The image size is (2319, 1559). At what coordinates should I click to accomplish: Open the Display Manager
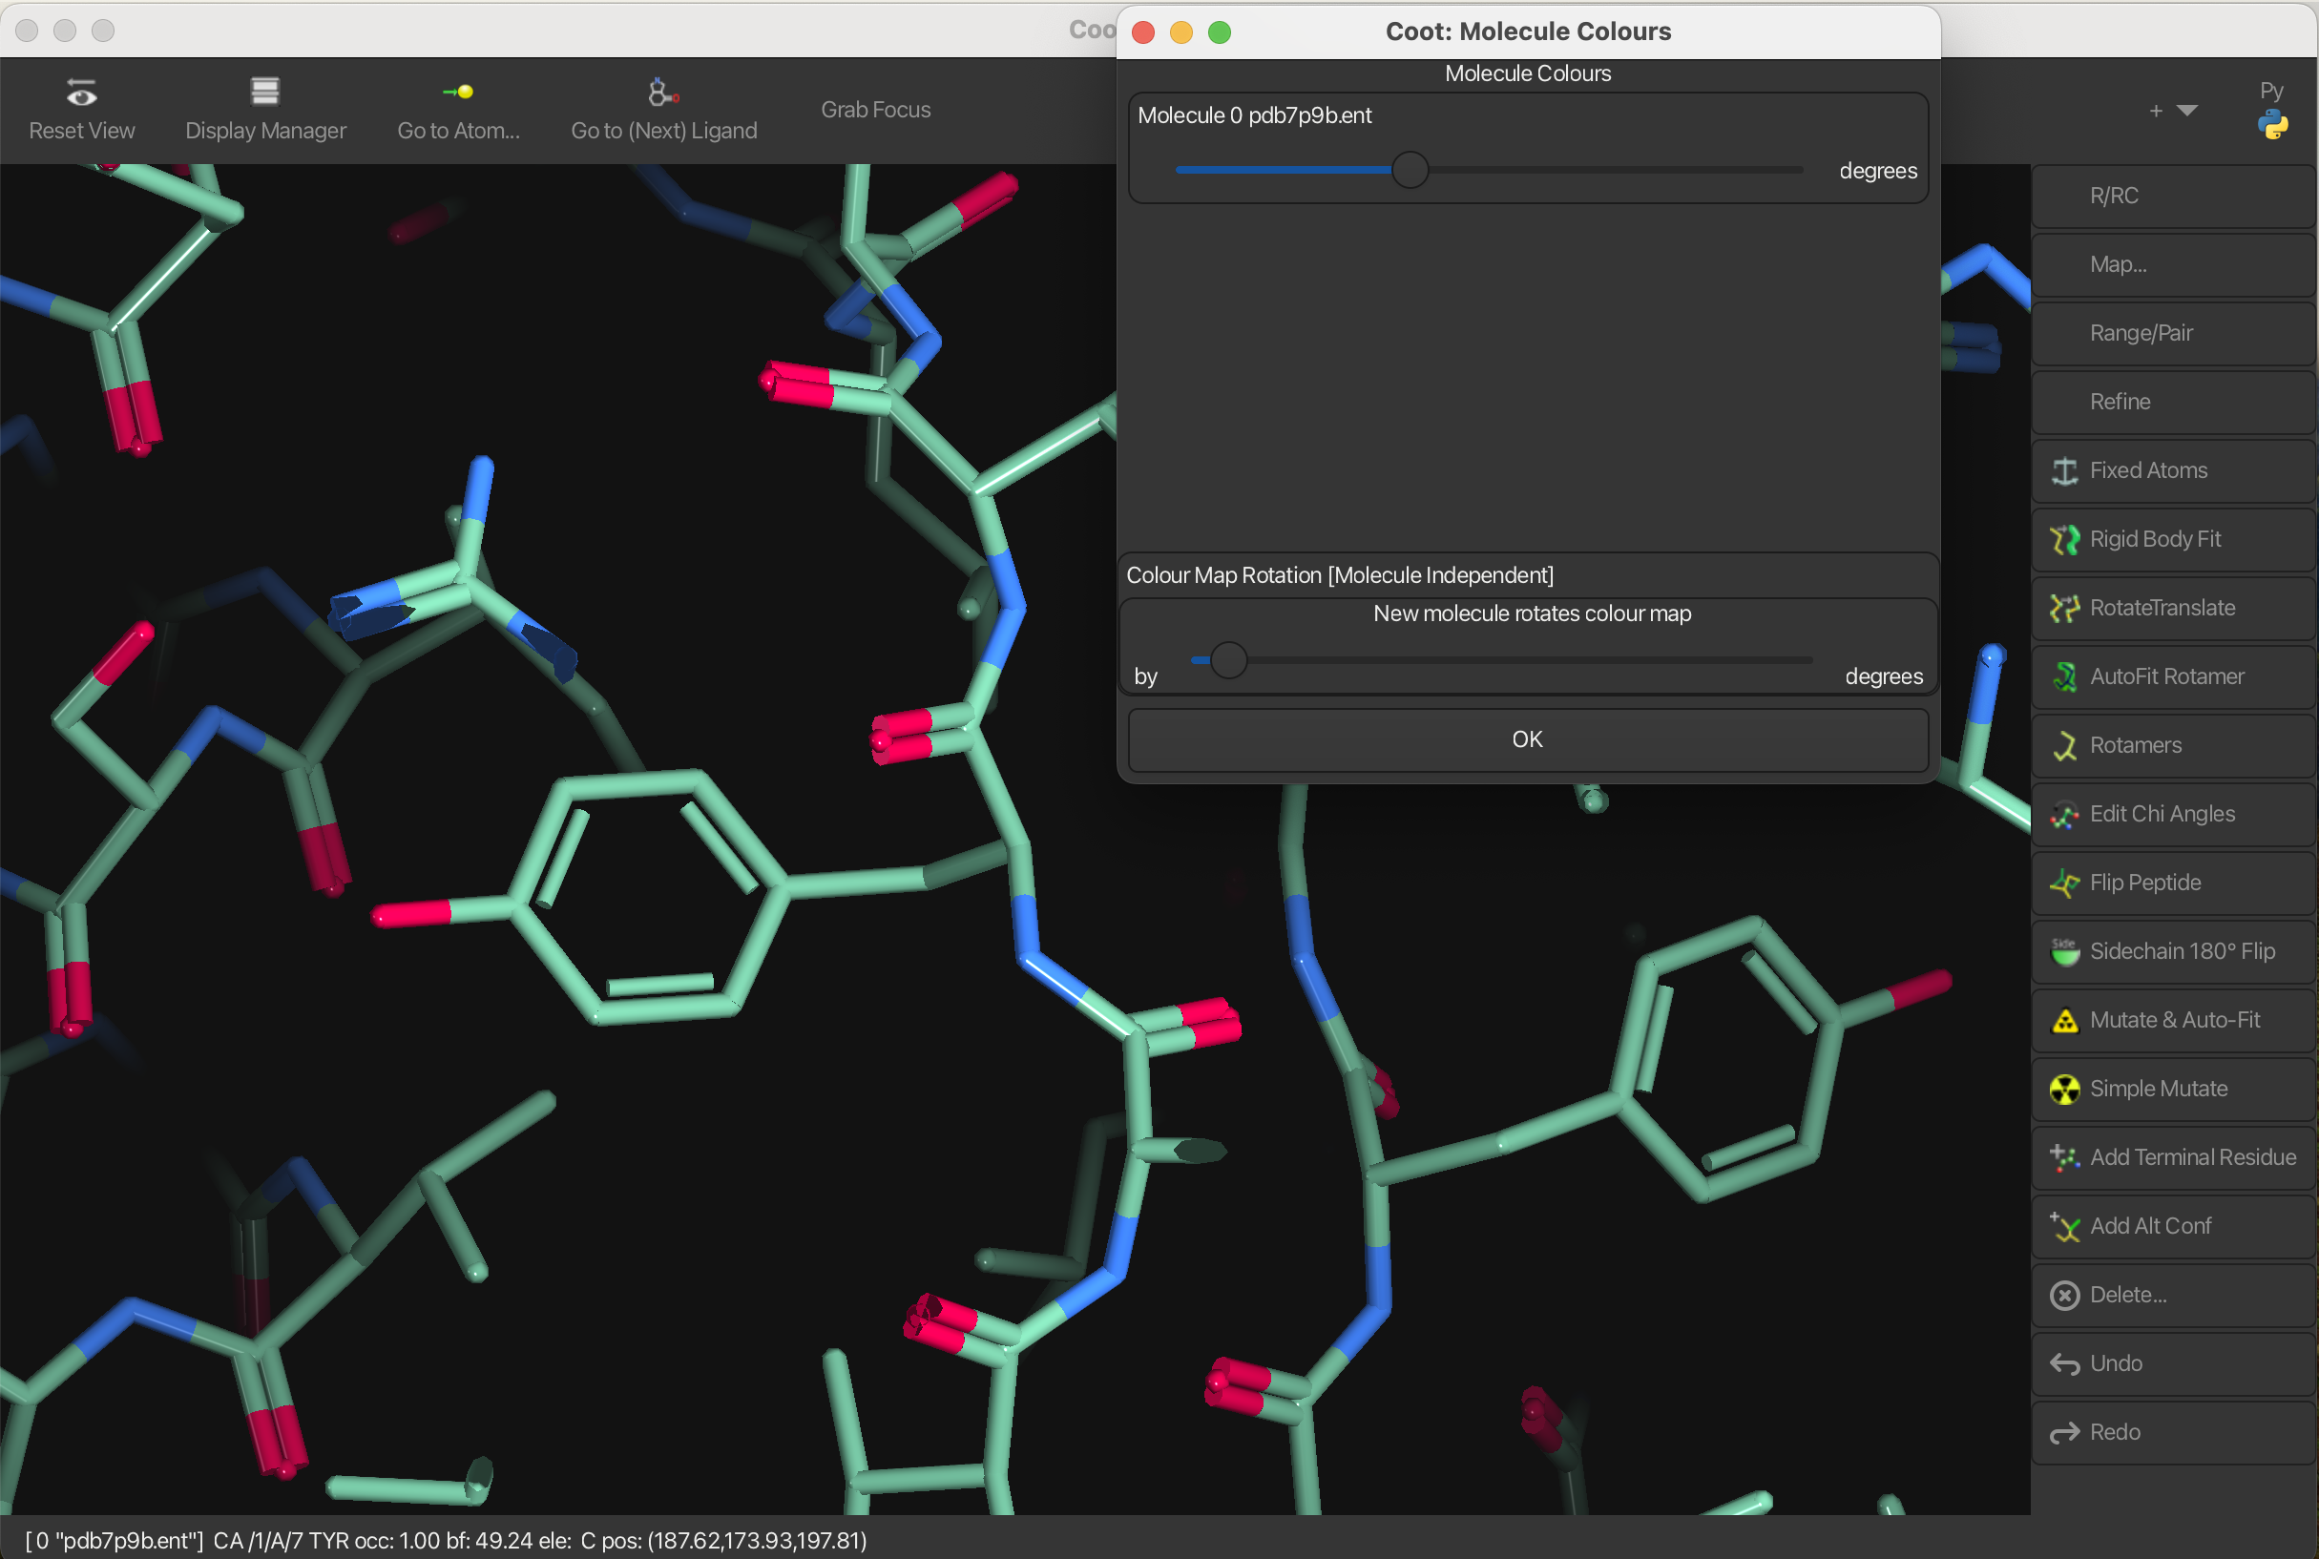(264, 110)
